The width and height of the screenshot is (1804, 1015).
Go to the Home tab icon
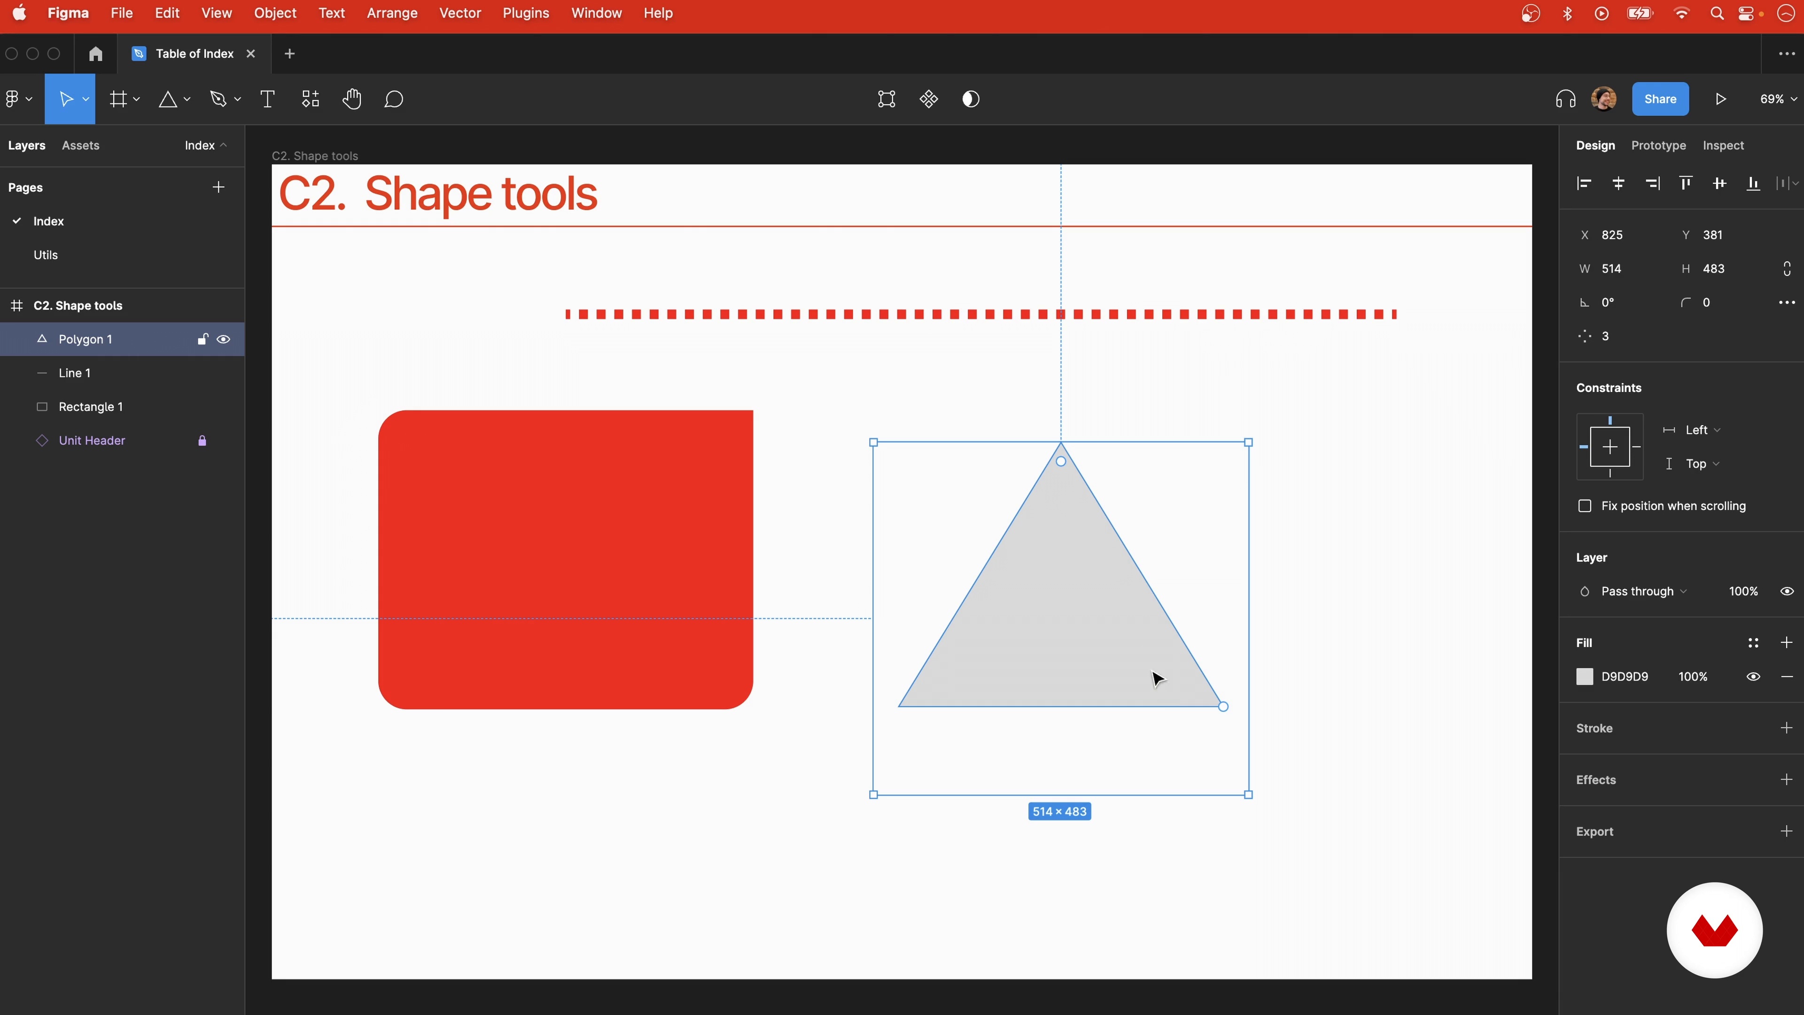click(x=95, y=54)
